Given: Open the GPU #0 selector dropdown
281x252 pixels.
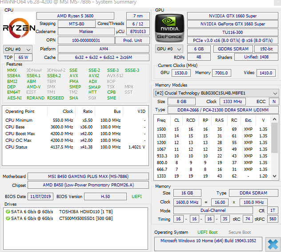Looking at the screenshot, I should (169, 49).
